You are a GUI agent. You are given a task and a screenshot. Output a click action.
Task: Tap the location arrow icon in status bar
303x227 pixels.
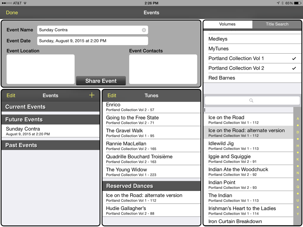278,3
